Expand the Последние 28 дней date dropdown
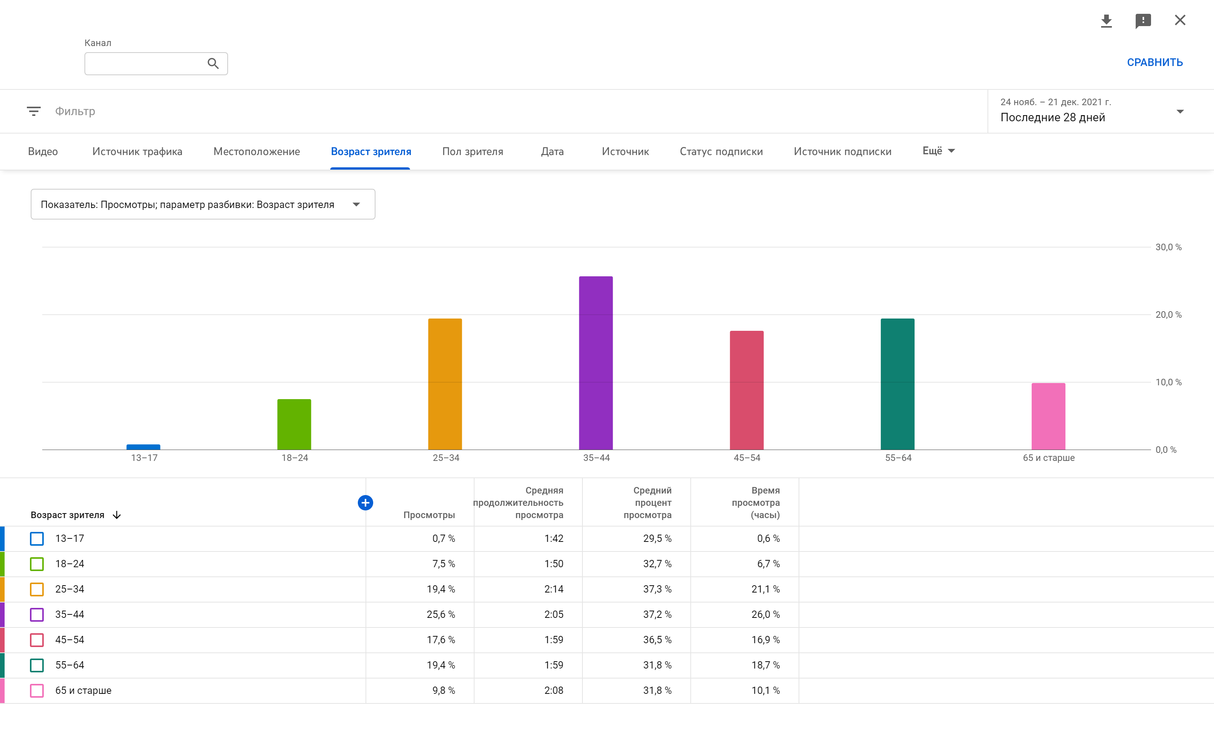 1179,111
